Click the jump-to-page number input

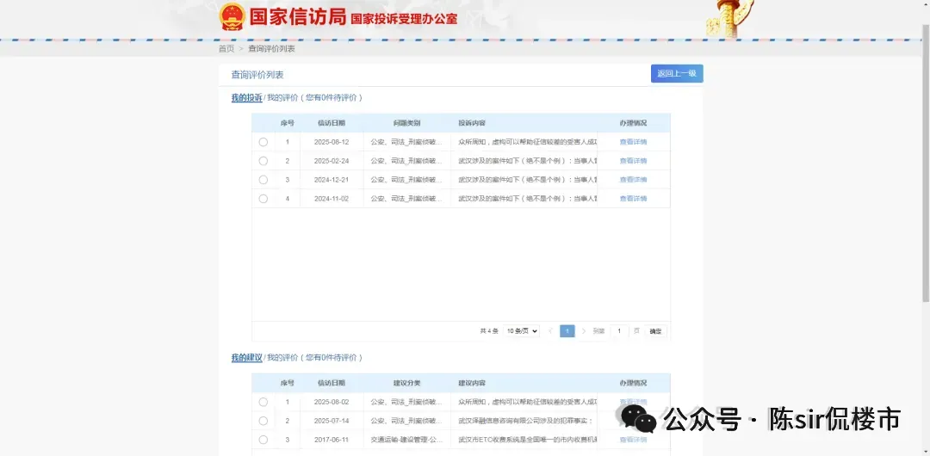coord(619,331)
